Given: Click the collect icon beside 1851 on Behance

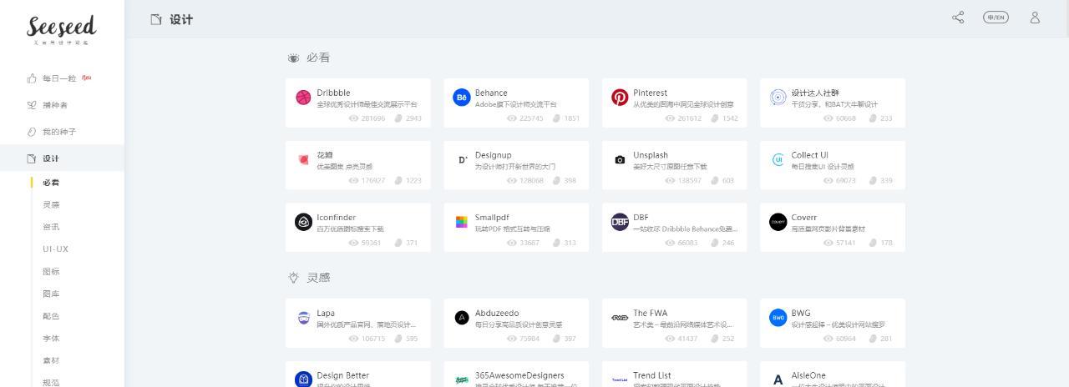Looking at the screenshot, I should pyautogui.click(x=556, y=118).
